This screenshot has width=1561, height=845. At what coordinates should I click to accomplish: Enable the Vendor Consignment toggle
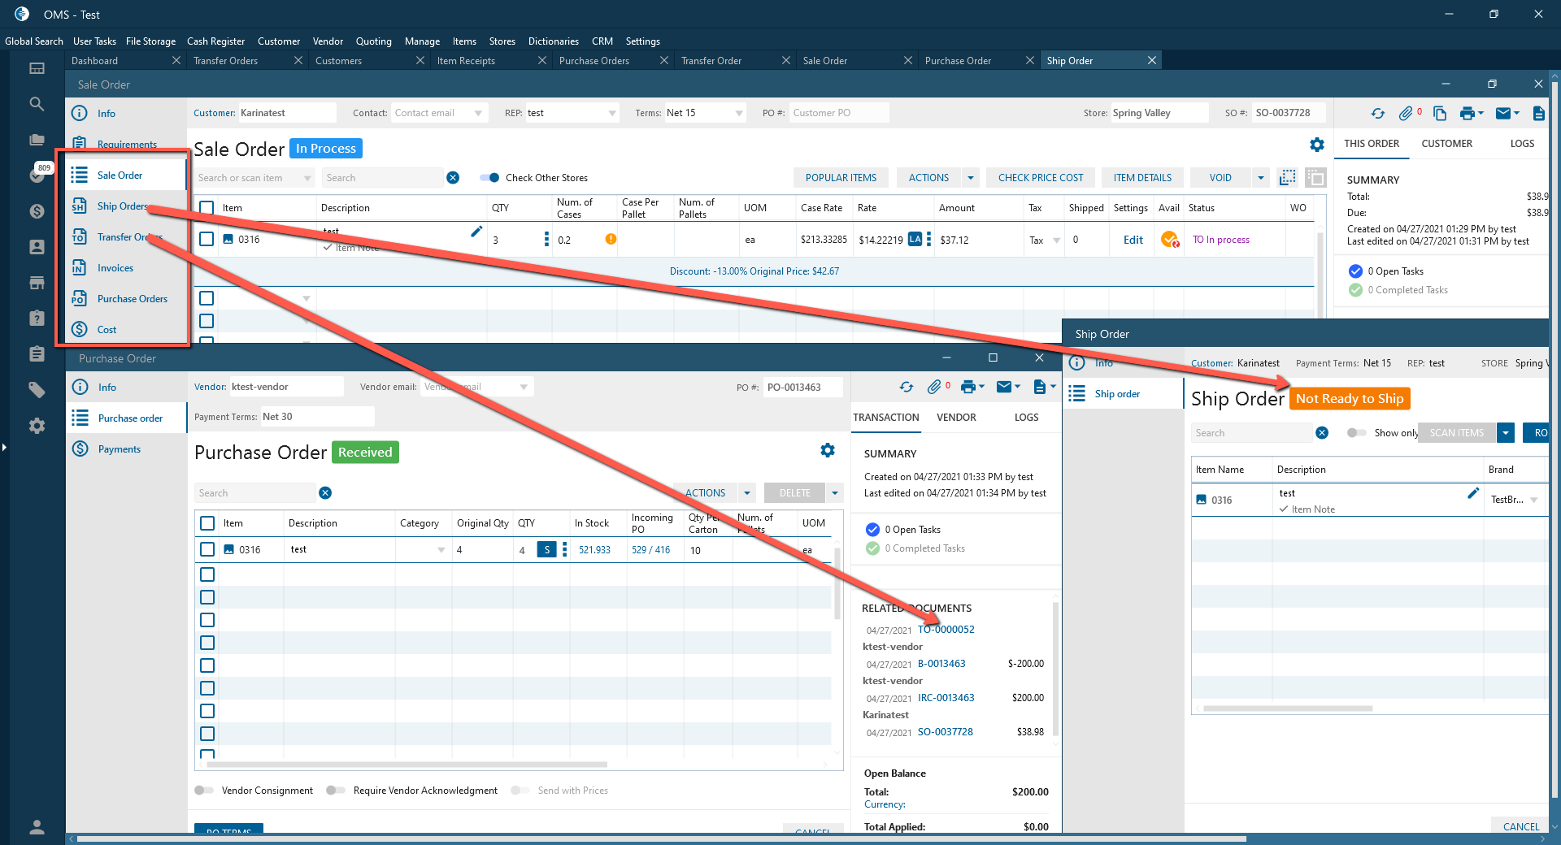204,791
